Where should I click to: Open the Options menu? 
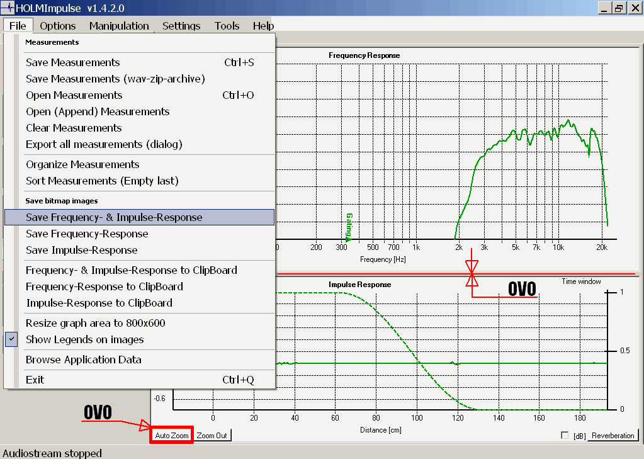tap(57, 26)
